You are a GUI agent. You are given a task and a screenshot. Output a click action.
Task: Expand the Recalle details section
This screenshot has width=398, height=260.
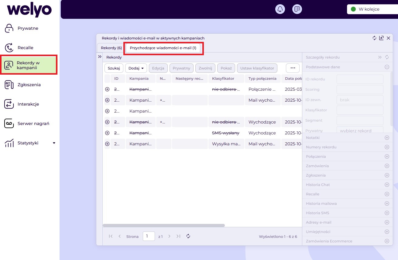[x=387, y=194]
